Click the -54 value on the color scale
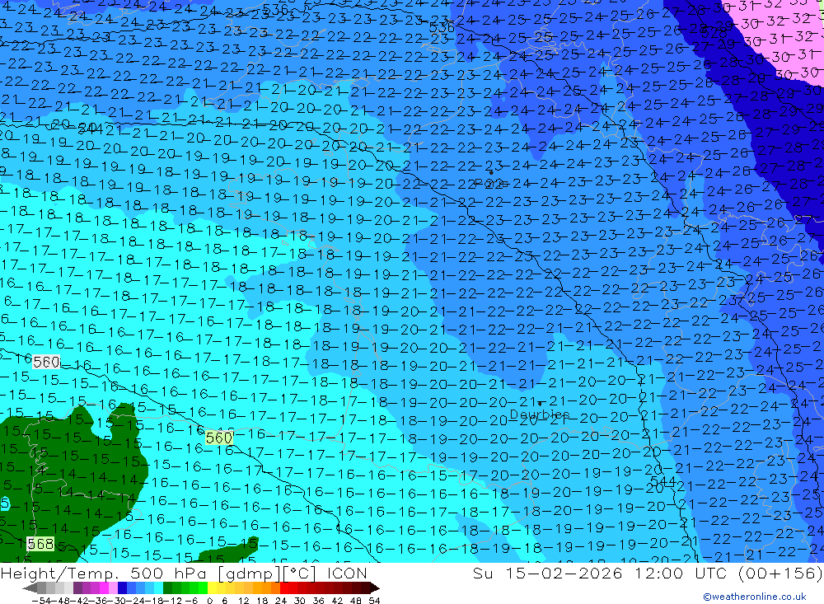The height and width of the screenshot is (604, 824). pos(41,601)
